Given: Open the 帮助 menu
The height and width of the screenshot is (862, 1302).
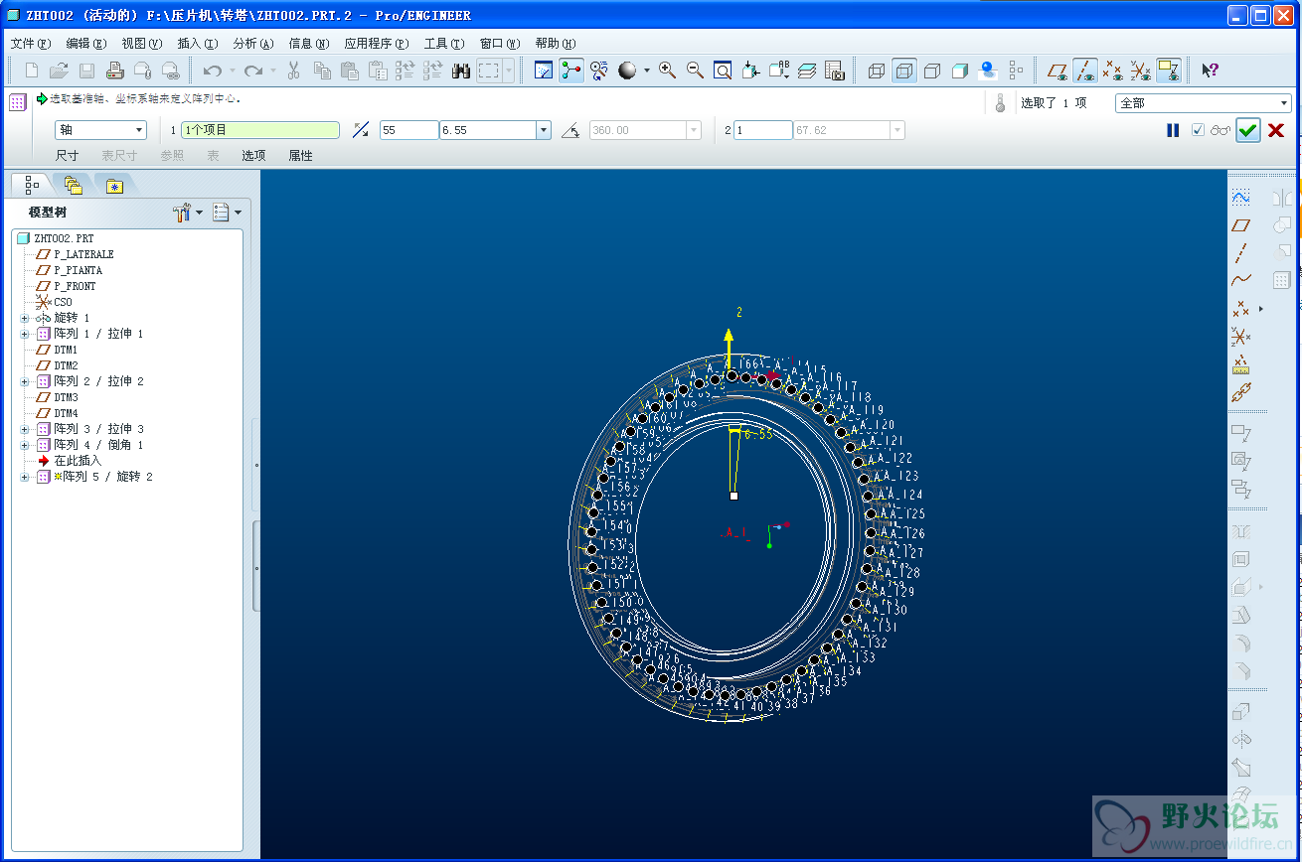Looking at the screenshot, I should [555, 44].
